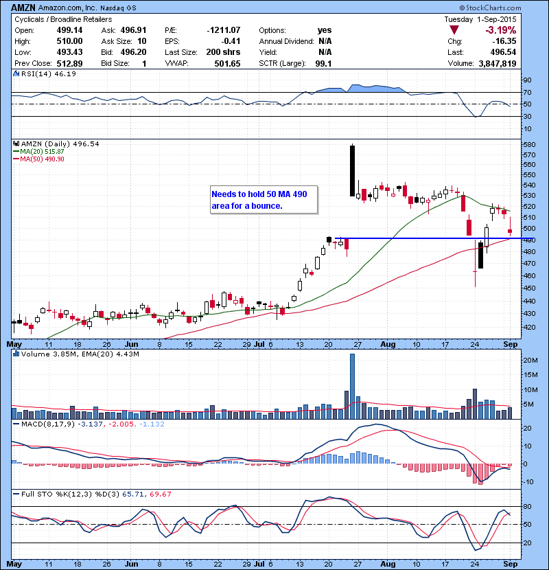Click the EPS value '-0.41'
Screen dimensions: 549x570
231,41
